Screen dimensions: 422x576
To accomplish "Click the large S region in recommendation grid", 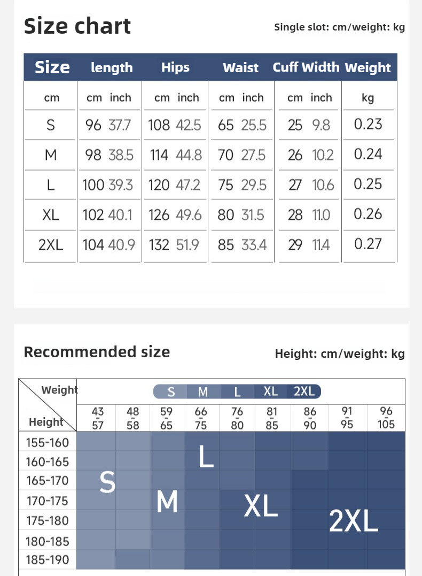I will pyautogui.click(x=107, y=482).
